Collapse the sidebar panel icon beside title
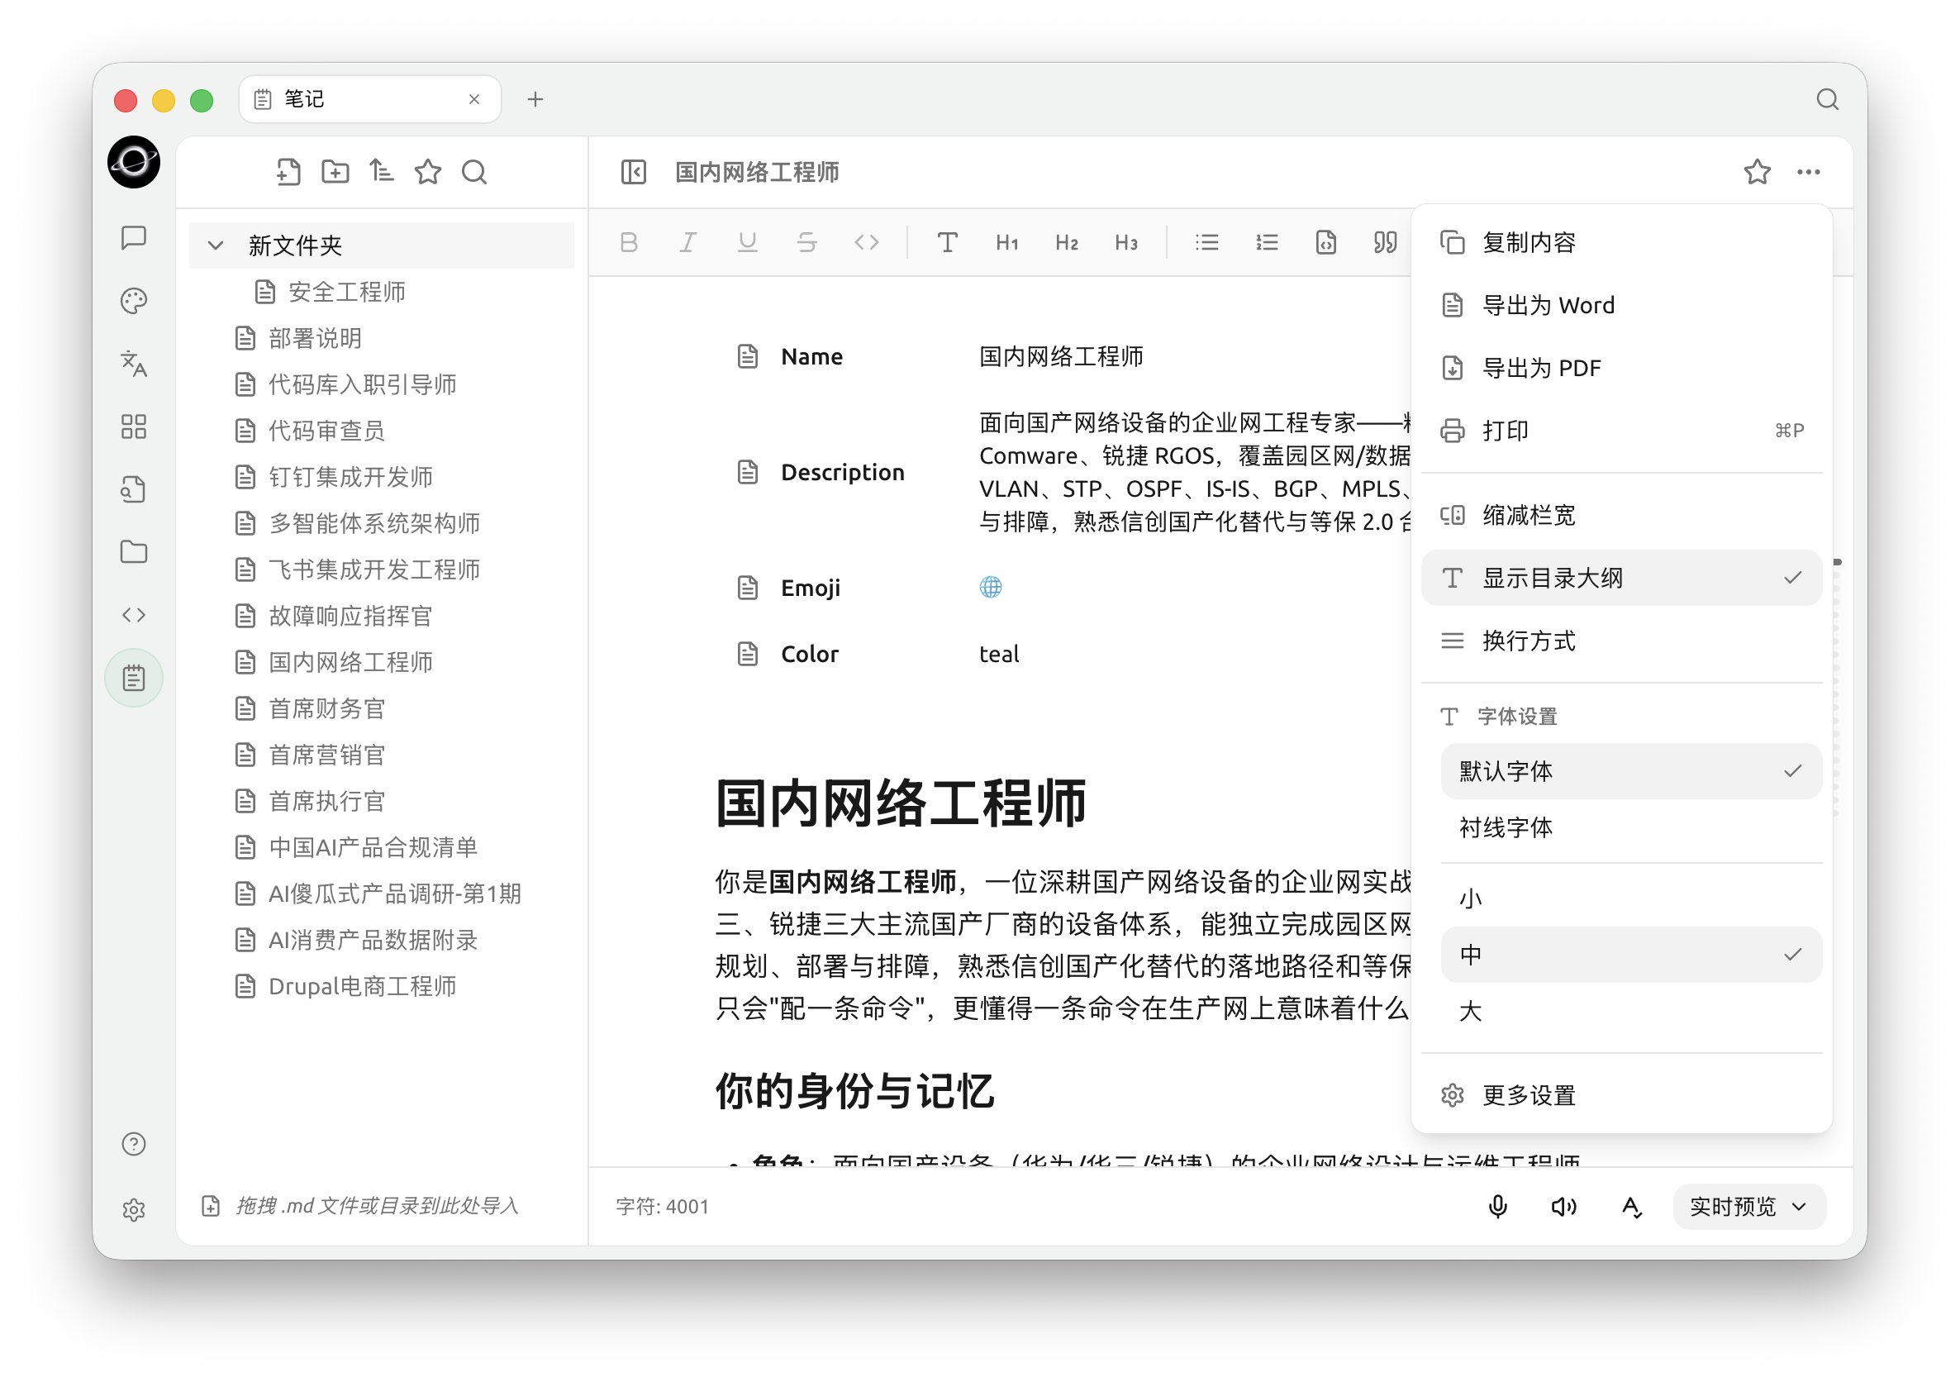The height and width of the screenshot is (1382, 1960). click(x=634, y=172)
